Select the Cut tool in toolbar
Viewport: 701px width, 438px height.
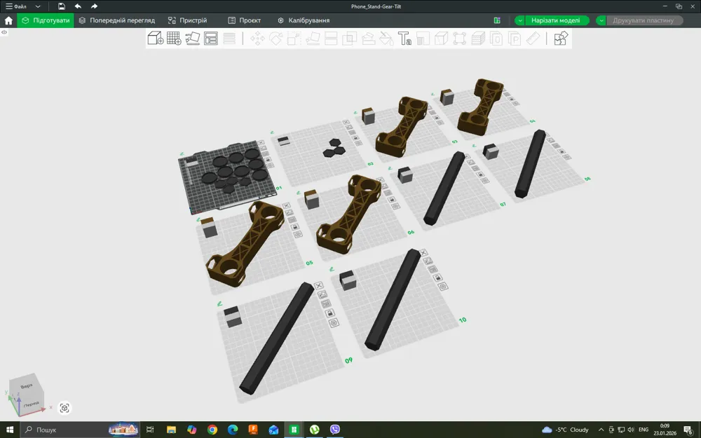(x=331, y=39)
